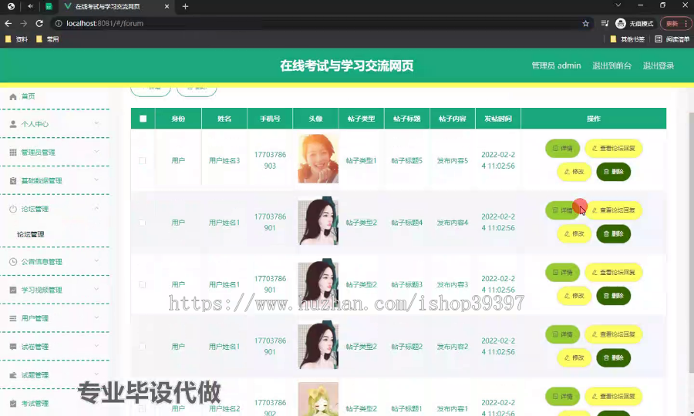Expand the 基础数据管理 menu chevron
Viewport: 694px width, 416px height.
96,180
